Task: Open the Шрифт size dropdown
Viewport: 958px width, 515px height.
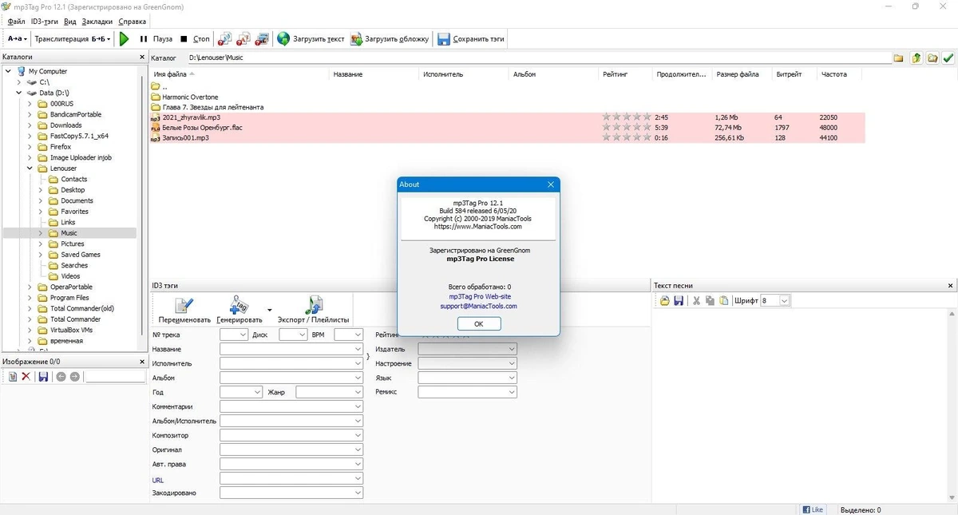Action: point(784,301)
